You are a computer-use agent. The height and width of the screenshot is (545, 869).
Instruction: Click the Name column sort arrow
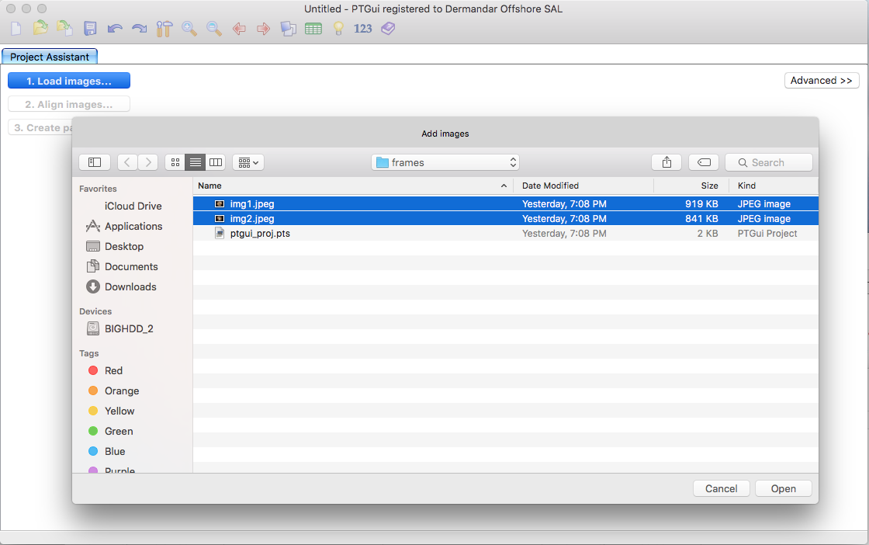tap(504, 186)
